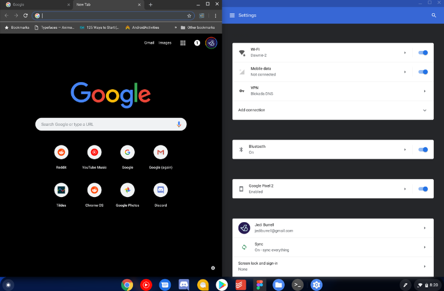This screenshot has width=444, height=291.
Task: Open the Google apps grid
Action: (183, 43)
